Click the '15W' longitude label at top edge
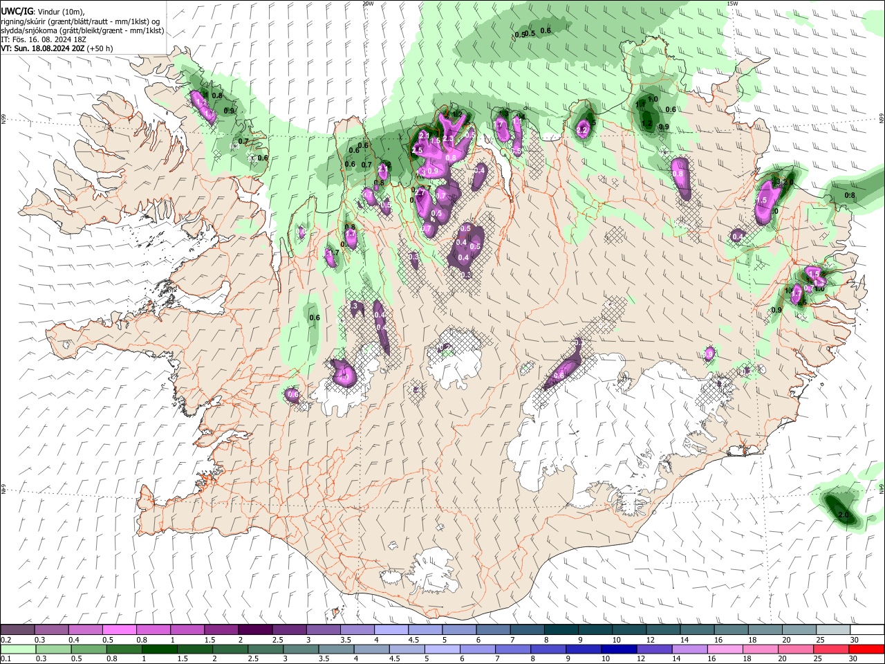The height and width of the screenshot is (664, 885). coord(732,3)
